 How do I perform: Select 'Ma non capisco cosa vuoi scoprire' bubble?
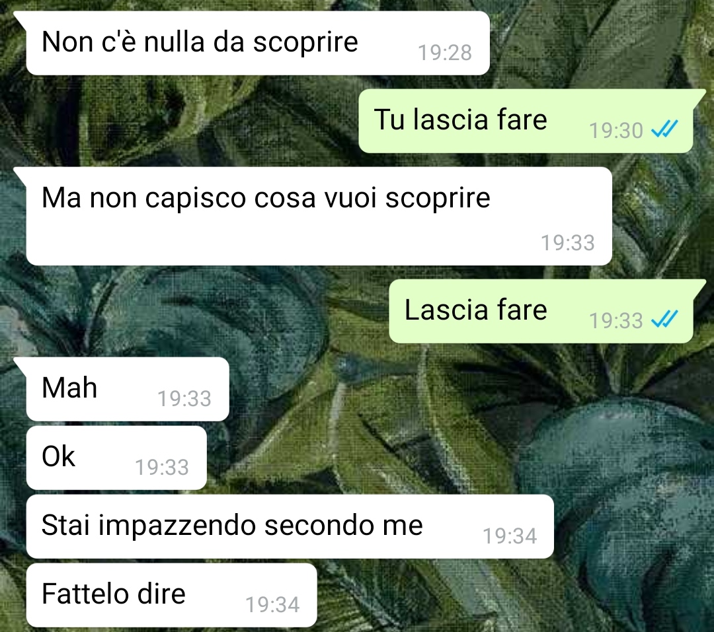[x=319, y=216]
